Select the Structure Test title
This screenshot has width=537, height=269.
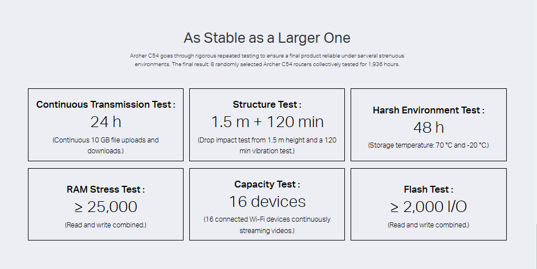pyautogui.click(x=267, y=105)
